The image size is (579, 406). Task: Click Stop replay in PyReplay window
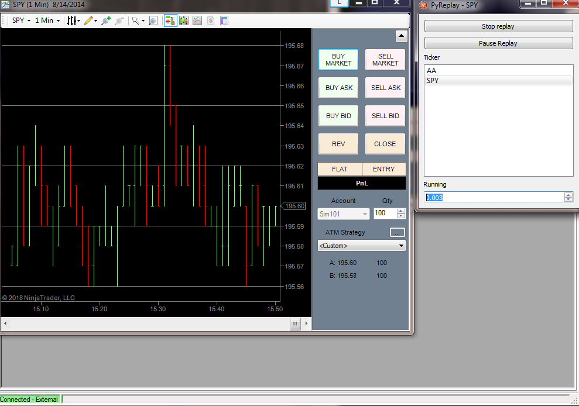[x=498, y=26]
